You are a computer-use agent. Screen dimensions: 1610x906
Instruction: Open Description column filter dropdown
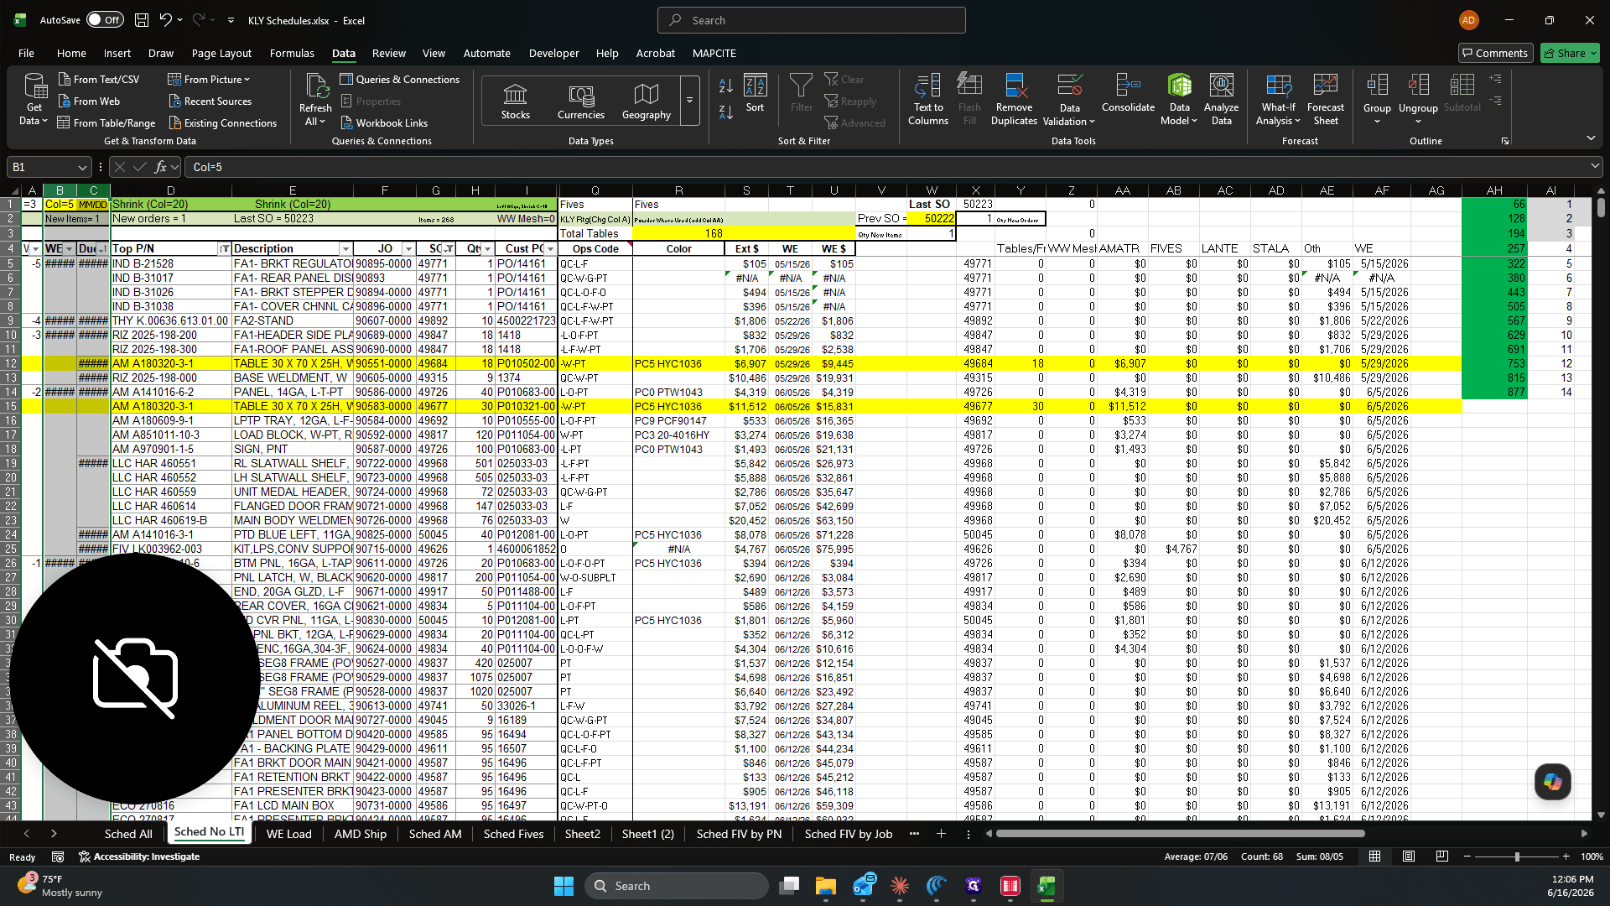coord(345,249)
